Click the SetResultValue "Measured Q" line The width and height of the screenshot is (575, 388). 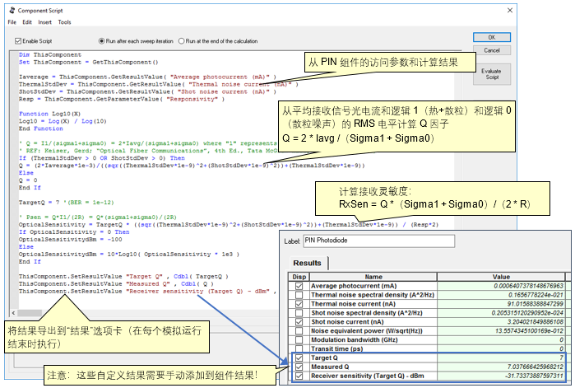tap(116, 283)
